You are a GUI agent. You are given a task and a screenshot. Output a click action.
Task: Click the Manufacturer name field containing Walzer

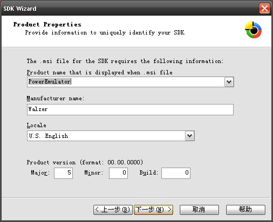pyautogui.click(x=130, y=109)
